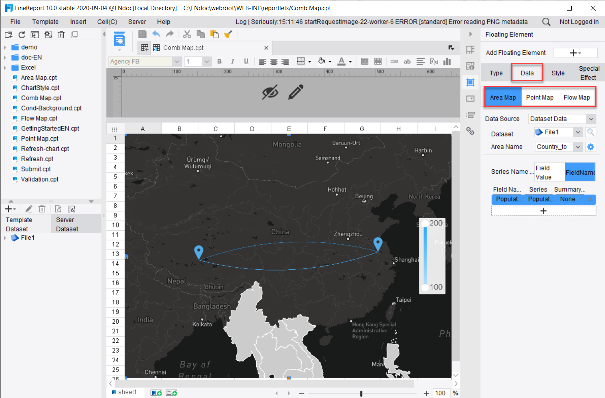
Task: Switch to the Point Map tab
Action: pos(540,97)
